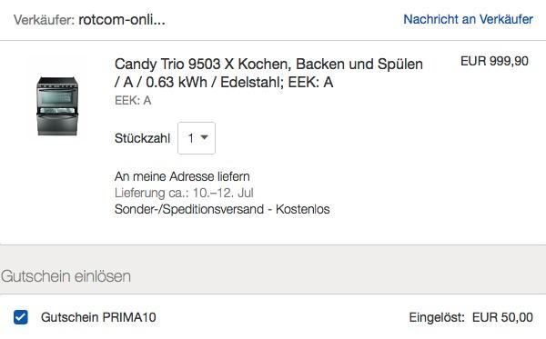Click the Verkäufer: label
Screen dimensions: 546x339
(44, 20)
